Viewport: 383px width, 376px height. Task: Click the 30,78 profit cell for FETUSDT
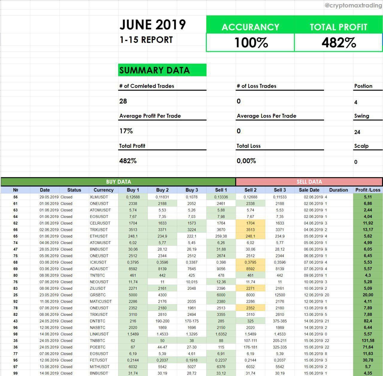pos(368,360)
